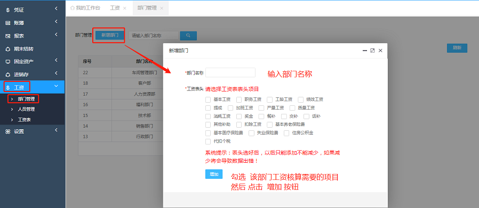Select the 代扣个税 checkbox
This screenshot has height=208, width=479.
208,142
